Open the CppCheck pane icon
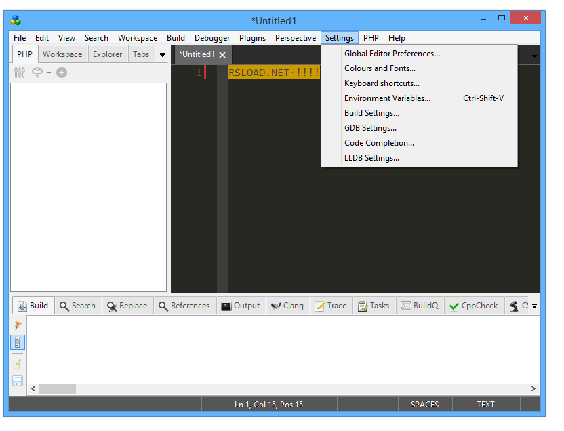The height and width of the screenshot is (431, 564). coord(454,306)
